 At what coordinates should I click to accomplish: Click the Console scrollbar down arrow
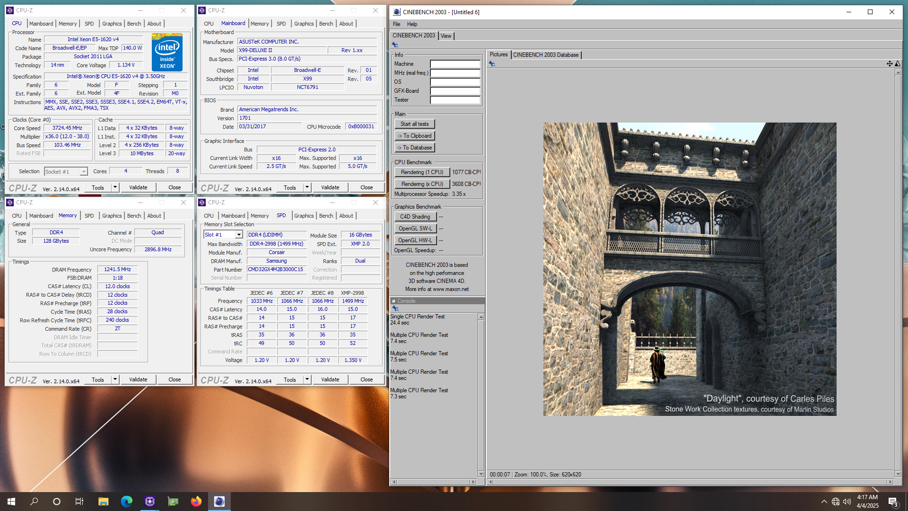coord(481,474)
